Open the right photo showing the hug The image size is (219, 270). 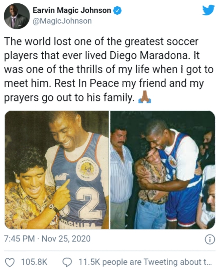[162, 170]
